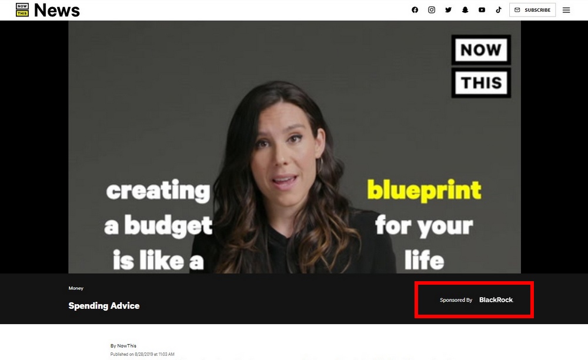Click the Spending Advice title
The image size is (588, 360).
pyautogui.click(x=104, y=306)
